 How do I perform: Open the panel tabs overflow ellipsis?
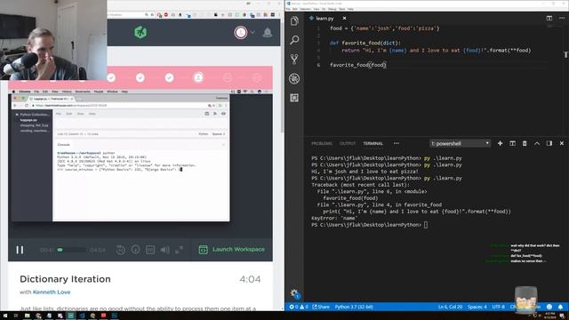397,144
